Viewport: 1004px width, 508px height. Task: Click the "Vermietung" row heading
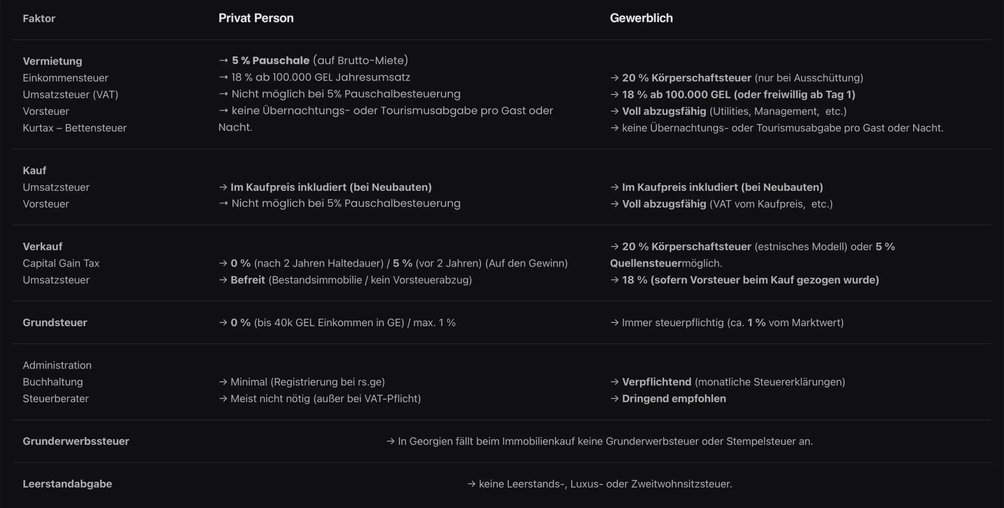(x=52, y=61)
